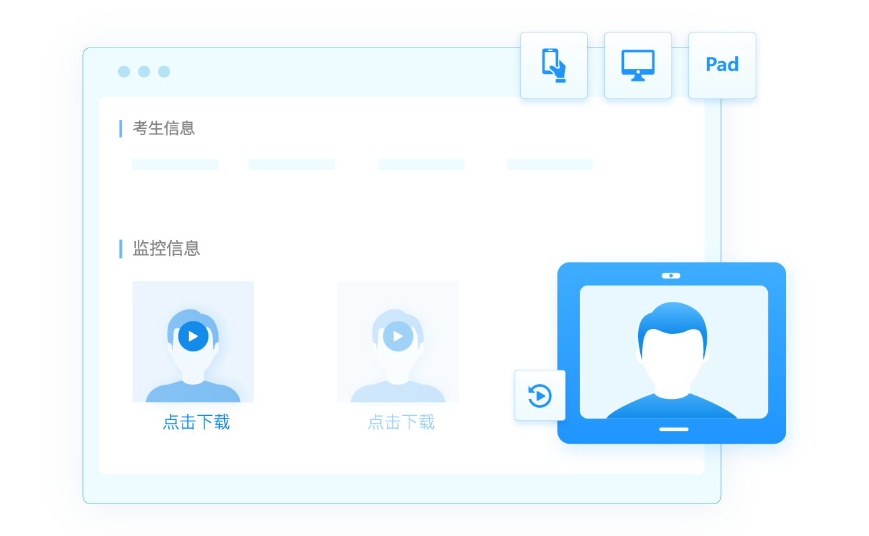
Task: Click the first window control dot
Action: [x=124, y=71]
